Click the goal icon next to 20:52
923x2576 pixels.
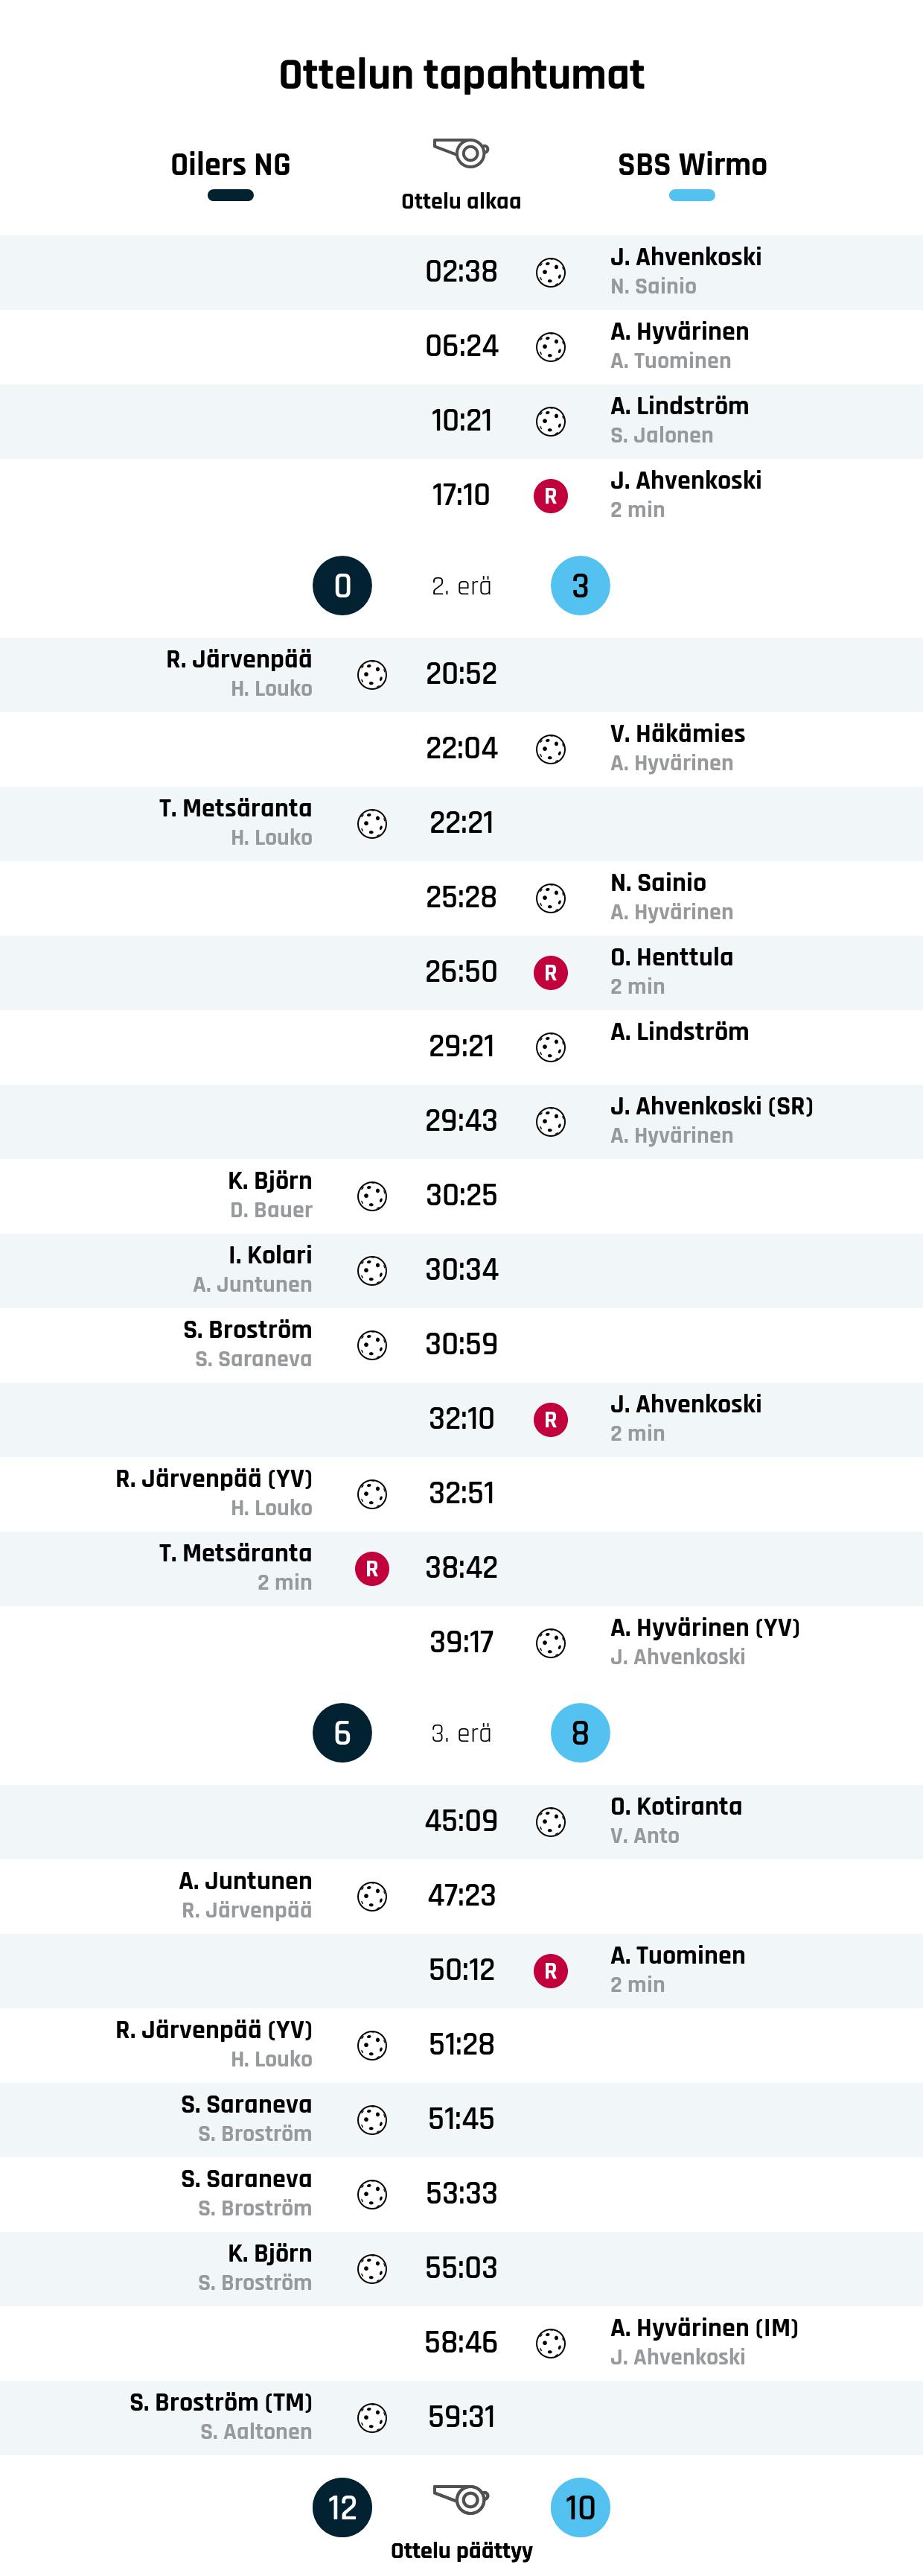pos(373,675)
